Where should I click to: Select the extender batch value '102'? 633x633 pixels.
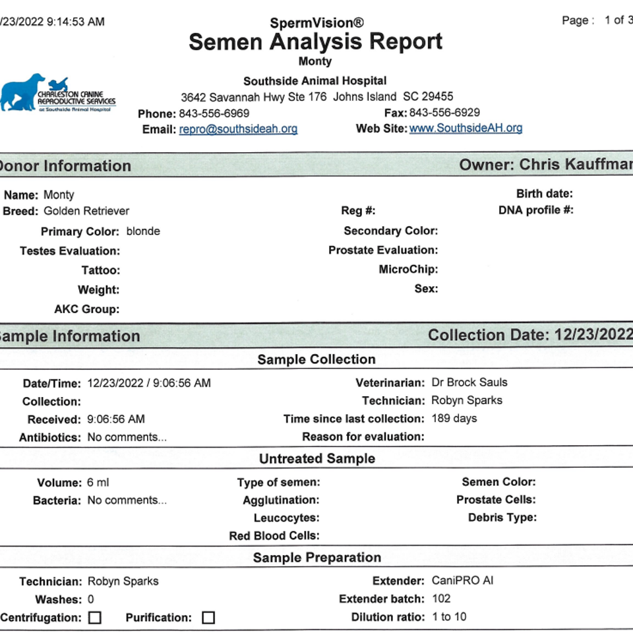tap(441, 598)
